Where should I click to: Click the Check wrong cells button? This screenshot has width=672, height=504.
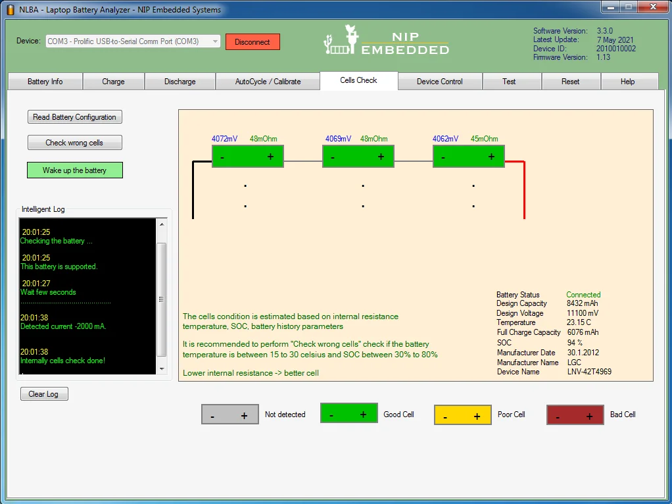click(x=74, y=143)
